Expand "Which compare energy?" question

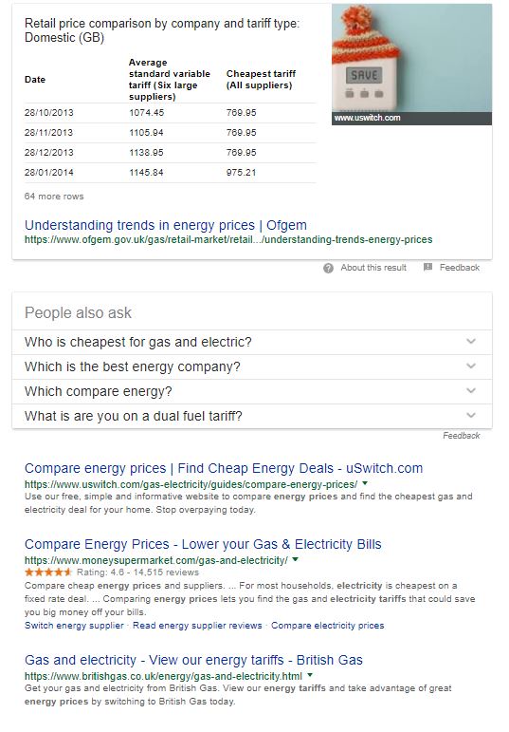coord(252,392)
